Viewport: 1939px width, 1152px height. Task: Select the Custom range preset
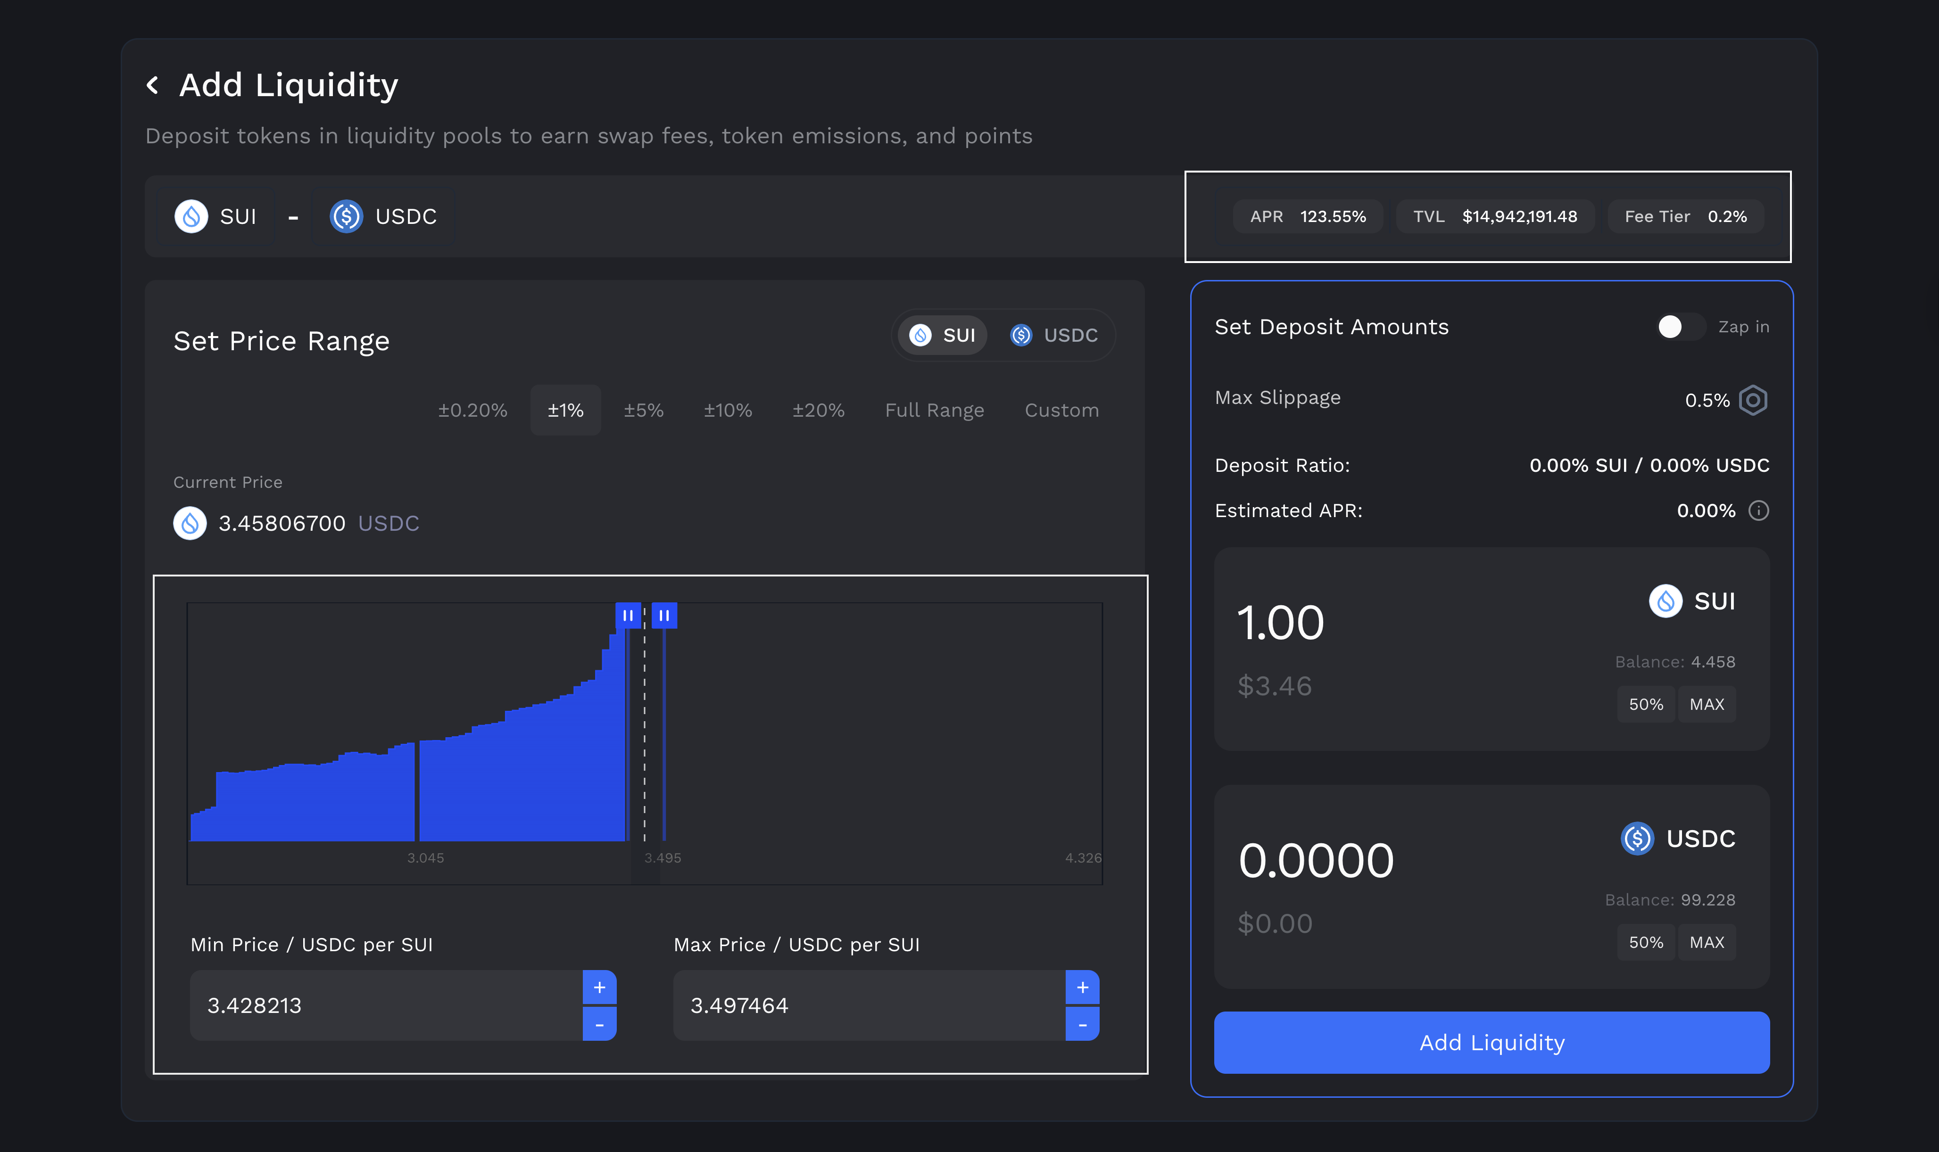(1061, 410)
